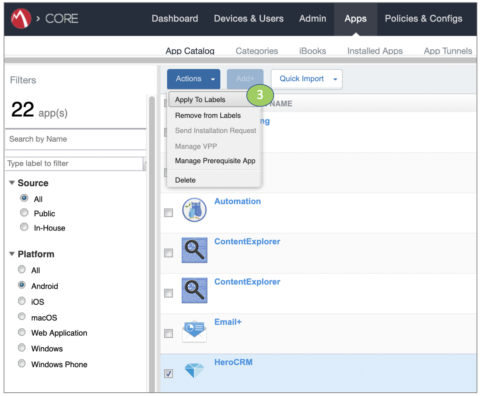Open the HeroCRM app details link
Viewport: 481px width, 396px height.
pos(234,362)
